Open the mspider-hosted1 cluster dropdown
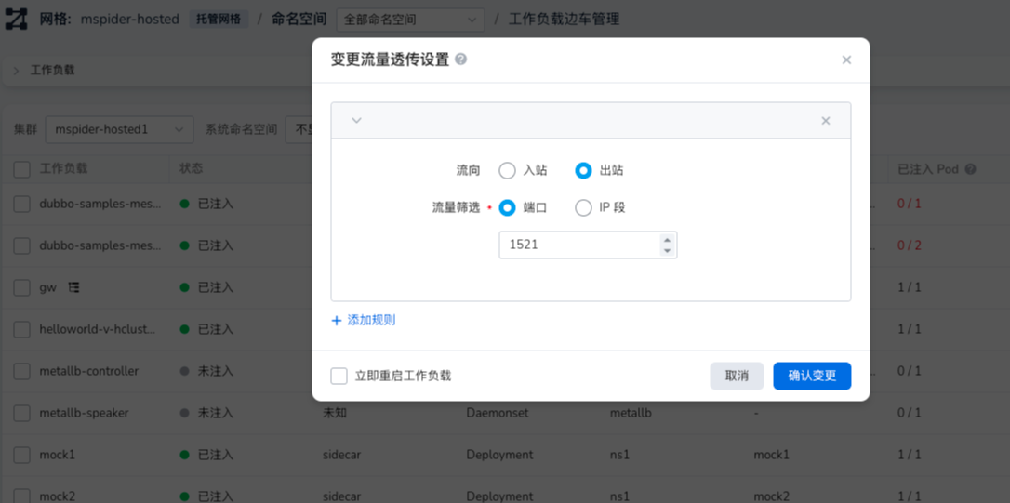 [119, 129]
